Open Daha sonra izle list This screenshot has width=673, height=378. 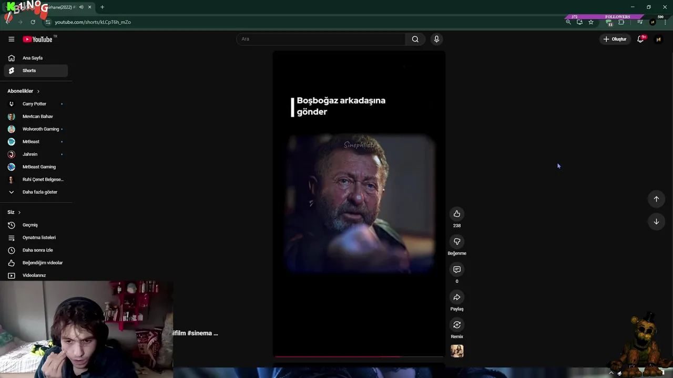tap(36, 250)
